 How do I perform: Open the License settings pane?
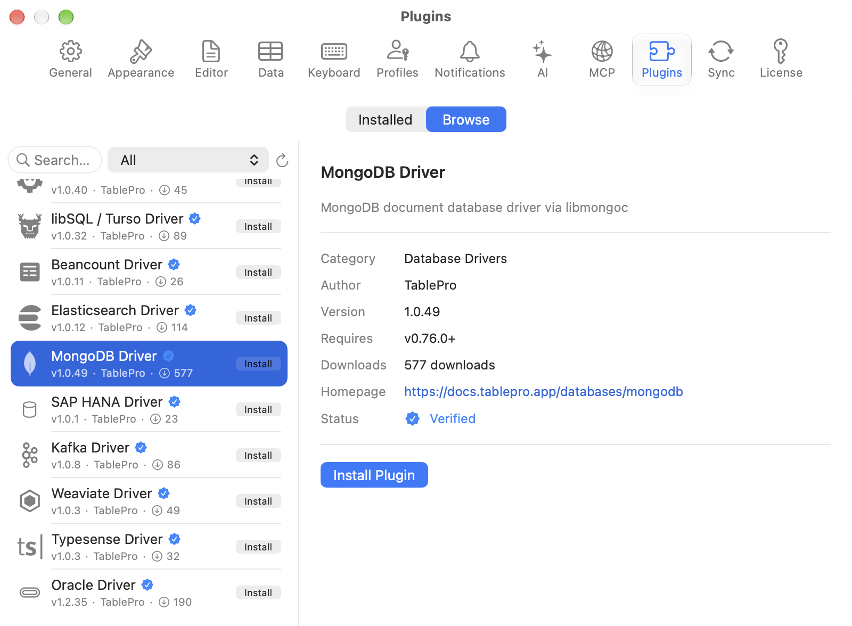[781, 60]
